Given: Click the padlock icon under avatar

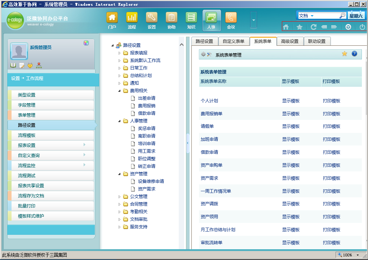Looking at the screenshot, I should pos(30,65).
